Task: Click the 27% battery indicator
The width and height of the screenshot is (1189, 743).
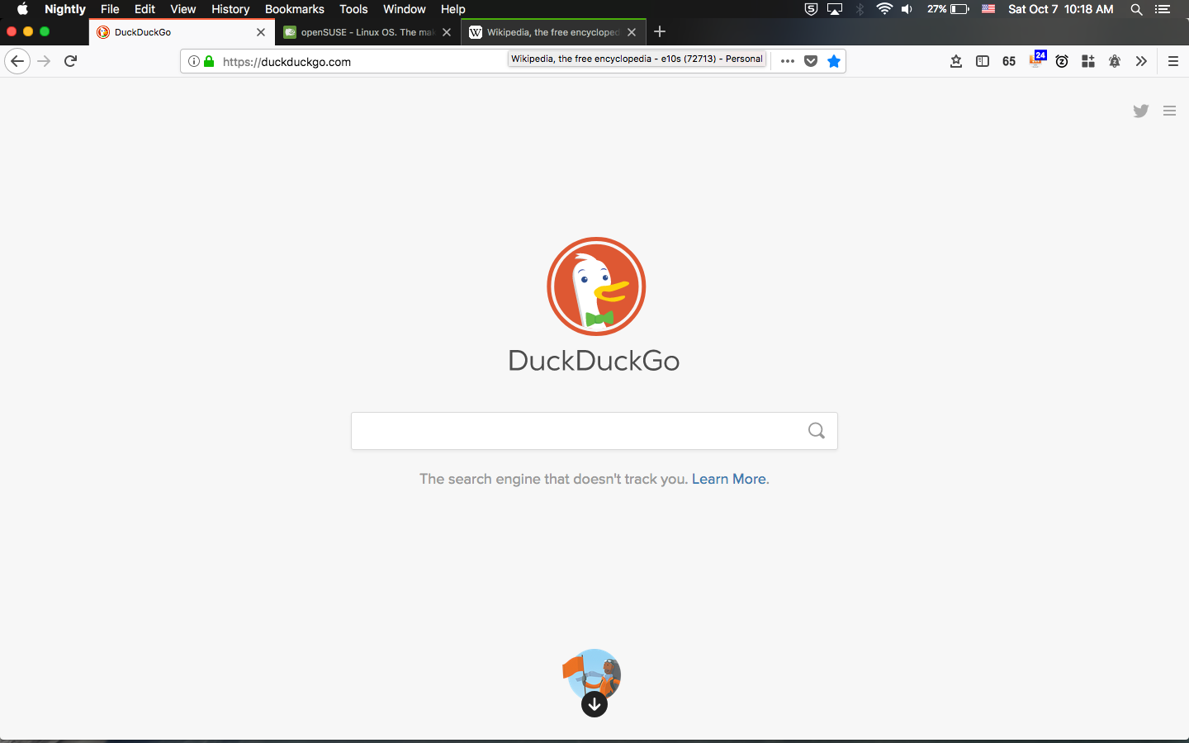Action: click(948, 9)
